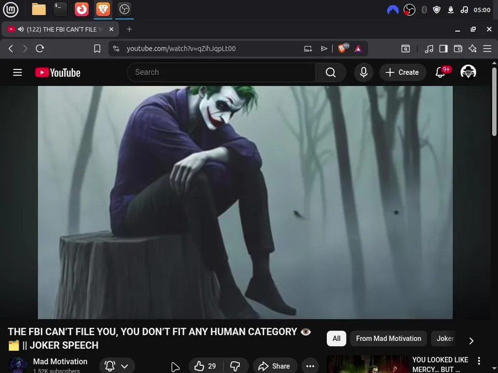
Task: Go to the YouTube home logo
Action: (58, 73)
